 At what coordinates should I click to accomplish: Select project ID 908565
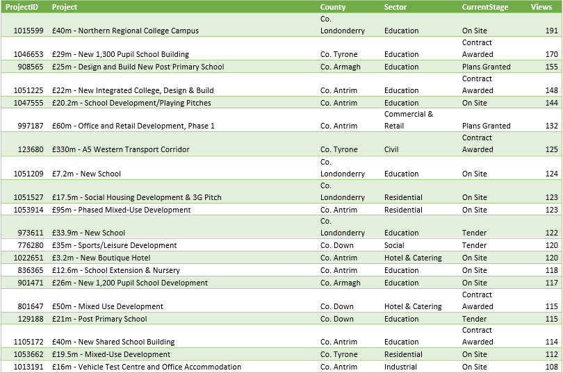point(31,67)
